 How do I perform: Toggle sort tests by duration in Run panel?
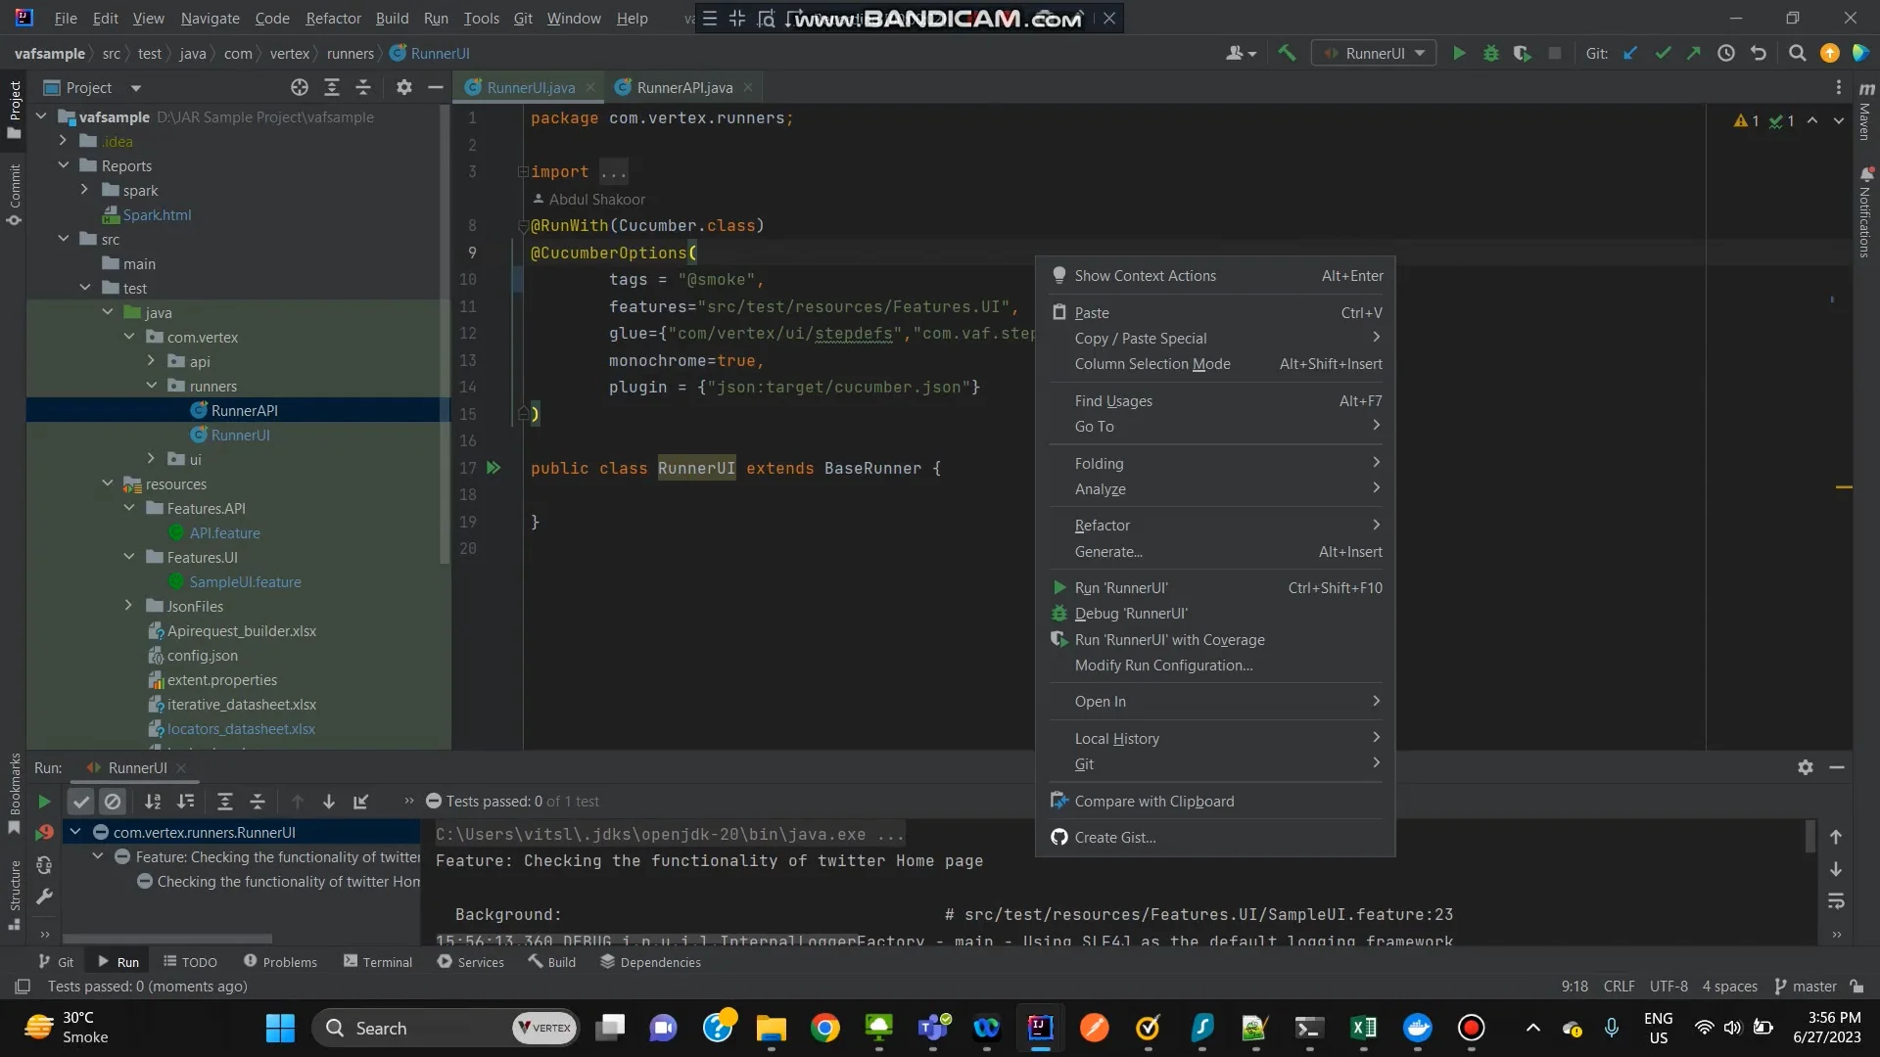coord(186,802)
